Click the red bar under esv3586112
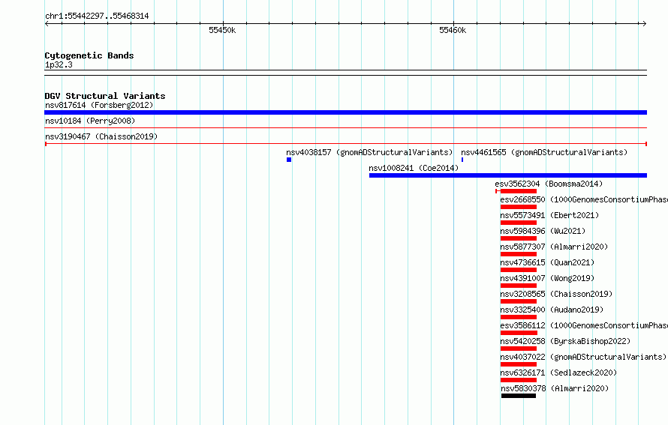Image resolution: width=668 pixels, height=425 pixels. pyautogui.click(x=519, y=333)
